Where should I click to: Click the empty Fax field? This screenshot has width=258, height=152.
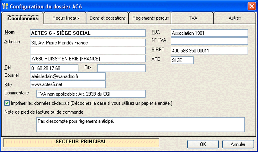(x=121, y=68)
